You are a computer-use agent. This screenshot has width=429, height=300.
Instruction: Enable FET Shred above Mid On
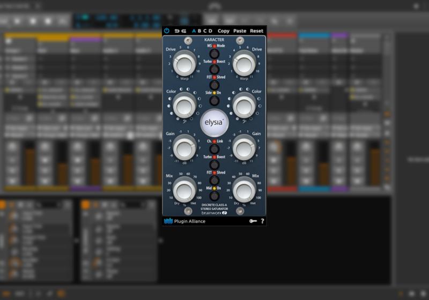point(214,181)
